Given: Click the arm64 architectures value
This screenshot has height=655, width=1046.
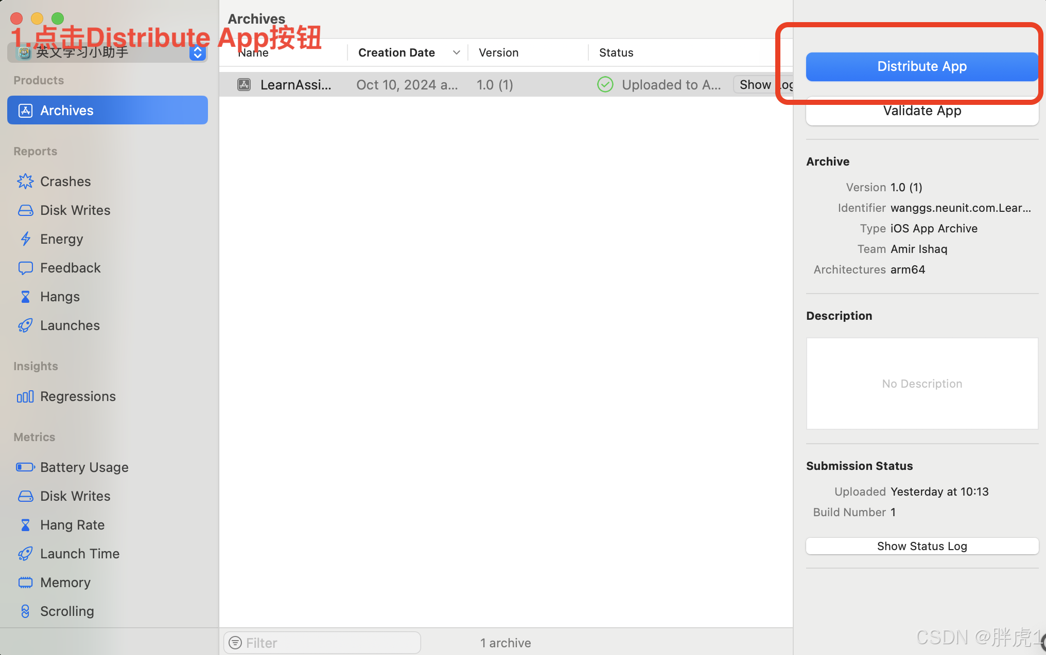Looking at the screenshot, I should 908,269.
